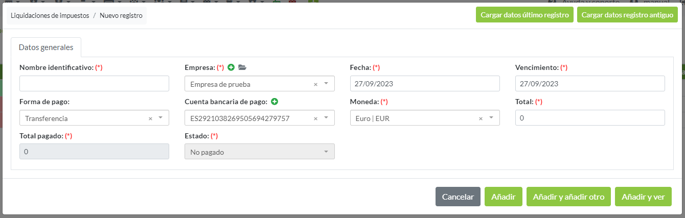Remove the selected bank account with its x
The image size is (685, 218).
pyautogui.click(x=315, y=118)
